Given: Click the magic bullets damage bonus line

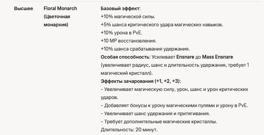Looking at the screenshot, I should pos(175,105).
